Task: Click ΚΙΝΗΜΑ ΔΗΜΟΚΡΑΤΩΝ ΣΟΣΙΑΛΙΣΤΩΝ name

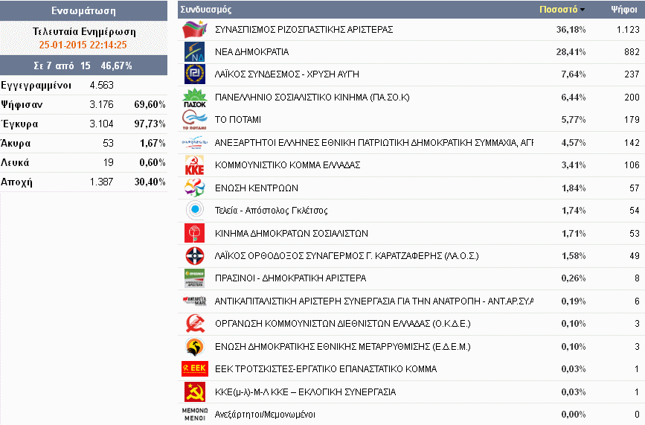Action: tap(291, 234)
